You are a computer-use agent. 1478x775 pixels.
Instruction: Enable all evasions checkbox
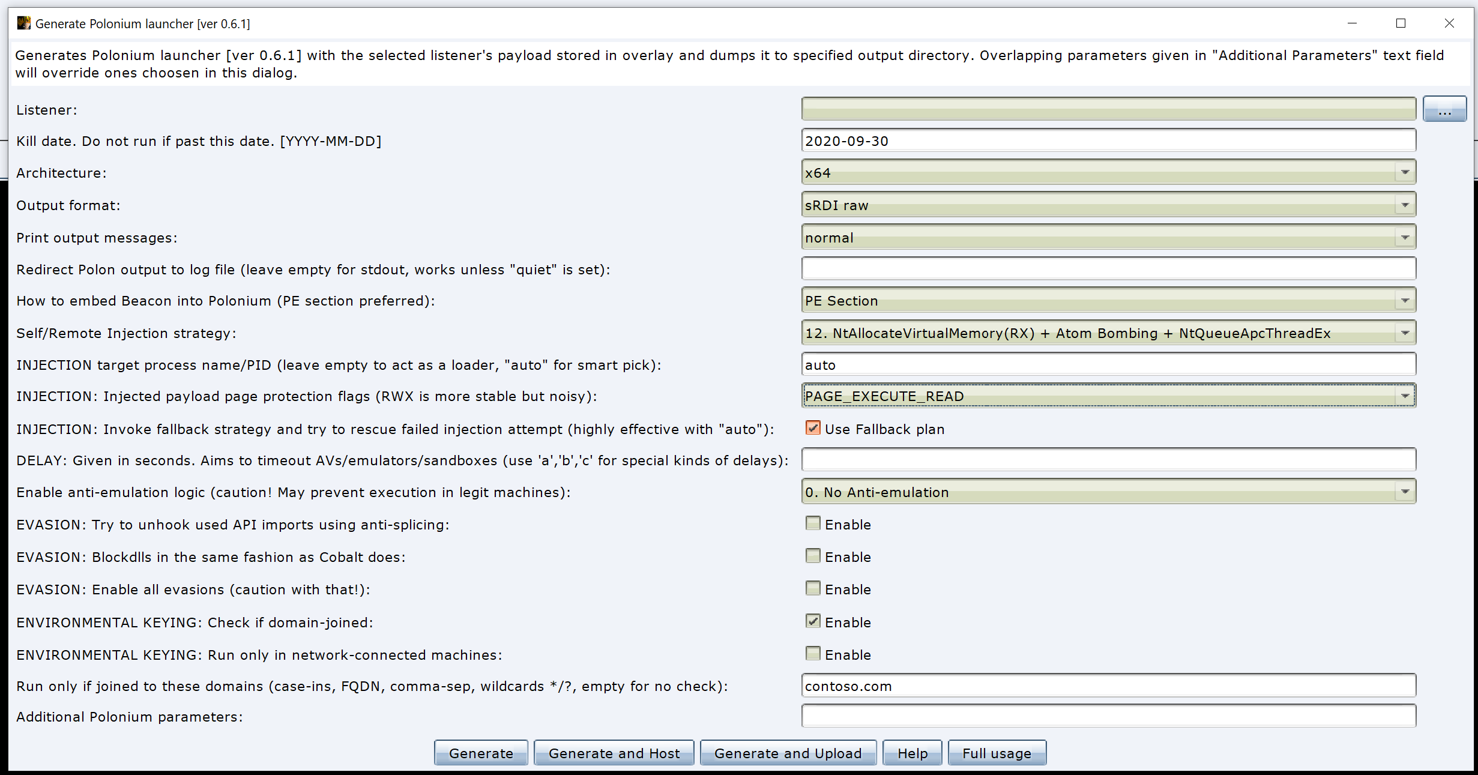(813, 588)
